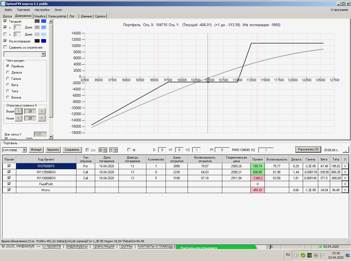Switch to the Калькулятор tab
This screenshot has width=351, height=261.
pos(57,16)
